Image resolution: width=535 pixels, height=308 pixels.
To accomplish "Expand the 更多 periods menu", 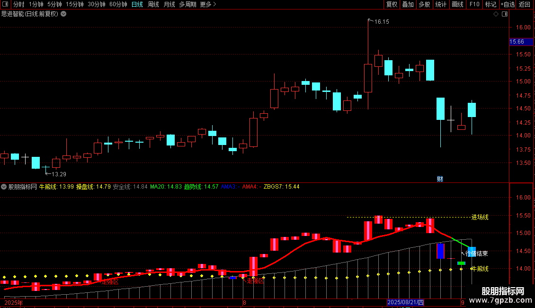I will pyautogui.click(x=208, y=4).
